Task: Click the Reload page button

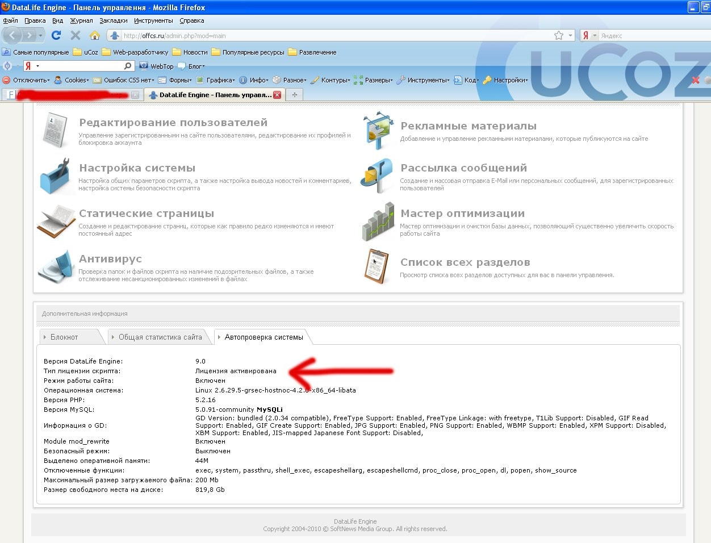Action: (x=56, y=35)
